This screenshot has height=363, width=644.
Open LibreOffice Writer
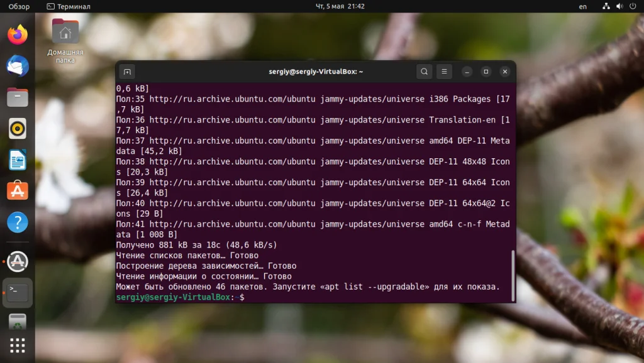click(17, 160)
